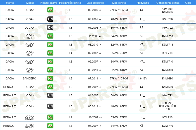
Task: Click production date 02.2006 ->
Action: tap(95, 10)
